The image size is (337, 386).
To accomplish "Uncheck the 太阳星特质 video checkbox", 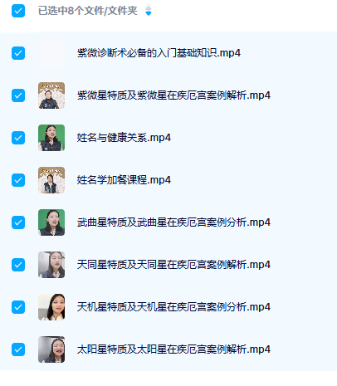I will click(18, 349).
